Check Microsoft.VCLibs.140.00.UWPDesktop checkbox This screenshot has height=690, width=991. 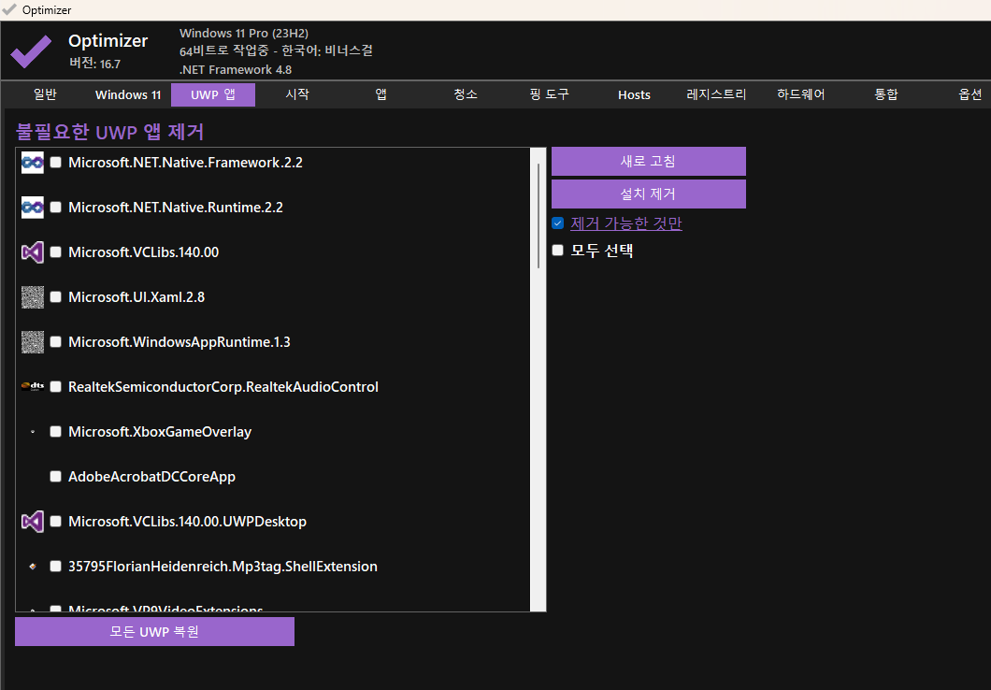click(x=55, y=522)
